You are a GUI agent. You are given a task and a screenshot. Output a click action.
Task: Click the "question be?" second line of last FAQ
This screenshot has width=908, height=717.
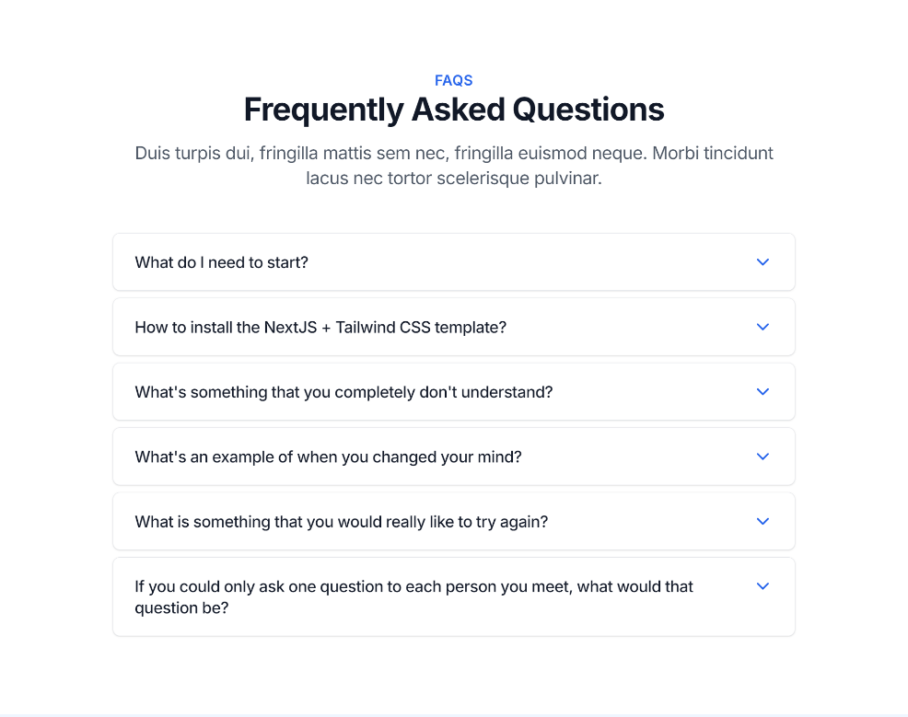(181, 607)
